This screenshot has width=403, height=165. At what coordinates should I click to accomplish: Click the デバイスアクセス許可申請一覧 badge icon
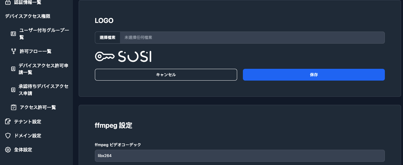[13, 69]
